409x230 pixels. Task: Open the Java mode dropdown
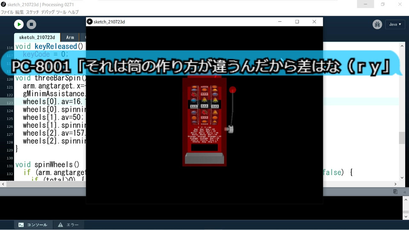point(395,24)
